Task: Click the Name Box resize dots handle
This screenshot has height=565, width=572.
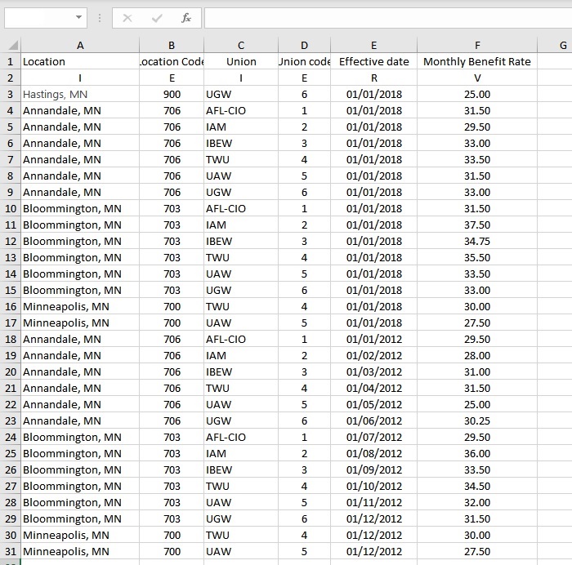Action: pyautogui.click(x=100, y=18)
